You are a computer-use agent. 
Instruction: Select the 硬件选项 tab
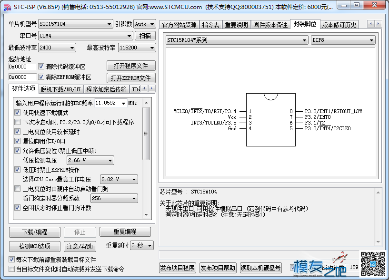(23, 88)
